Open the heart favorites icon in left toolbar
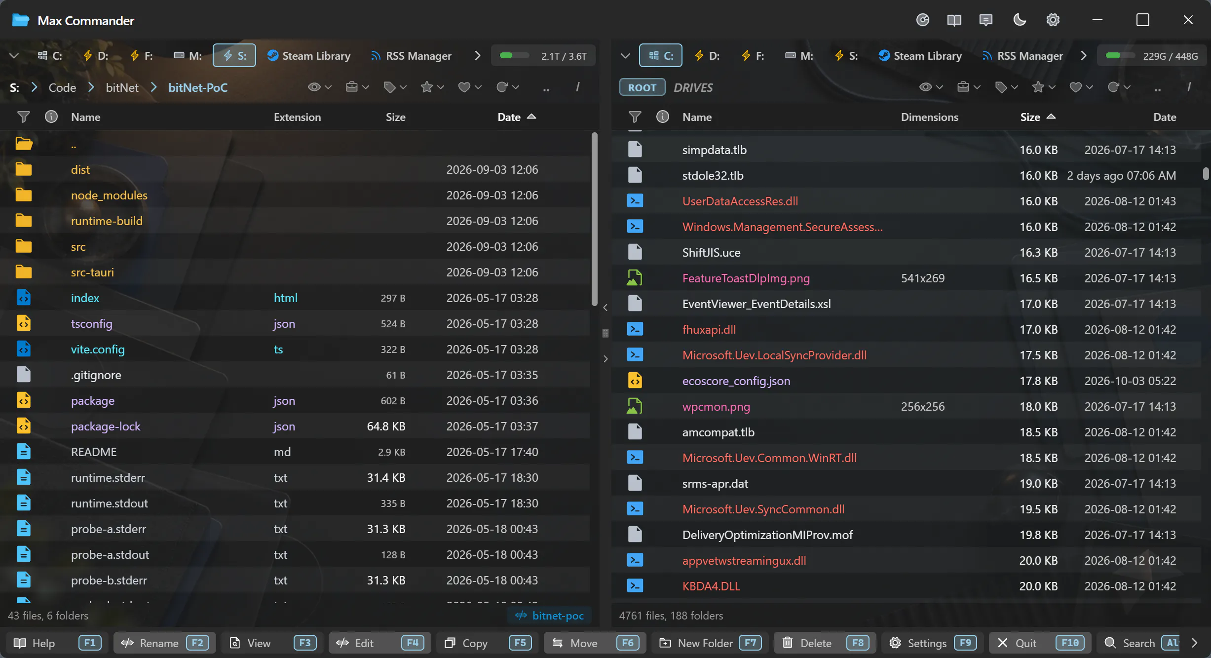Viewport: 1211px width, 658px height. pyautogui.click(x=469, y=87)
